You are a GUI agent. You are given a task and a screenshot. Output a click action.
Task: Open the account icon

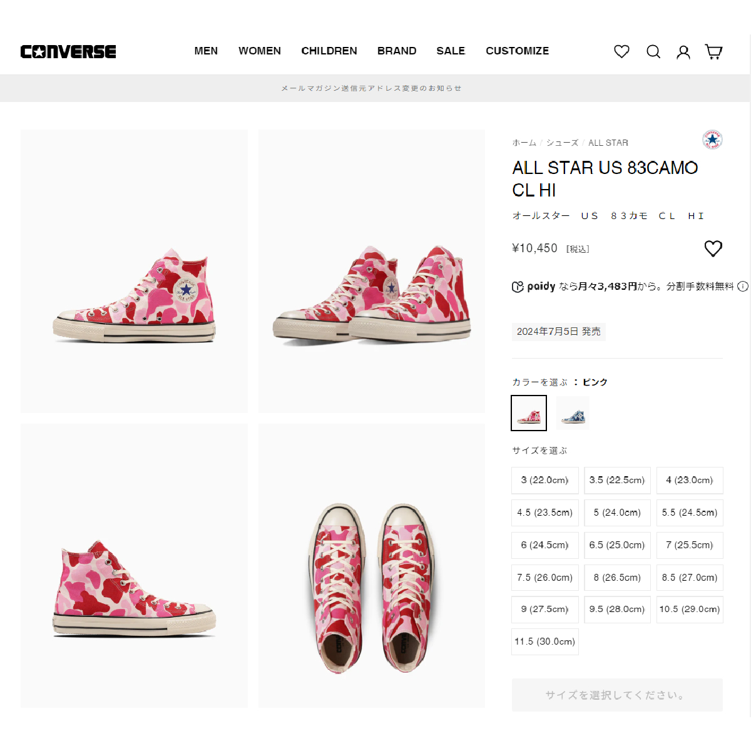click(x=683, y=52)
